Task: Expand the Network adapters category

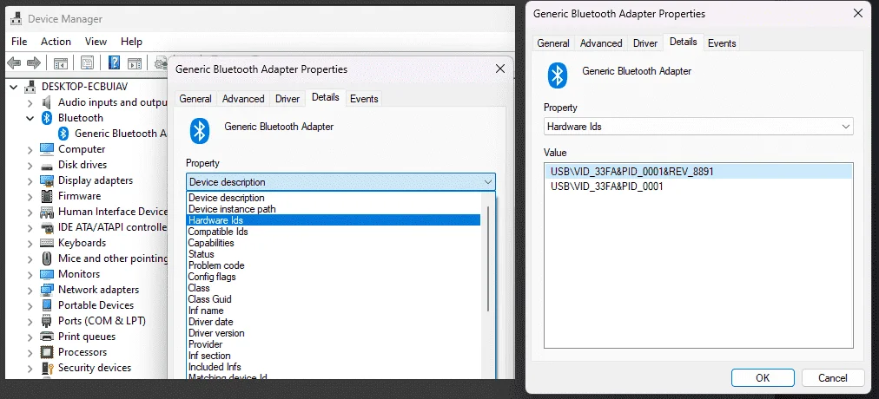Action: point(30,290)
